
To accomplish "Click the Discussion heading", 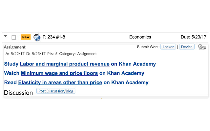I will coord(18,93).
